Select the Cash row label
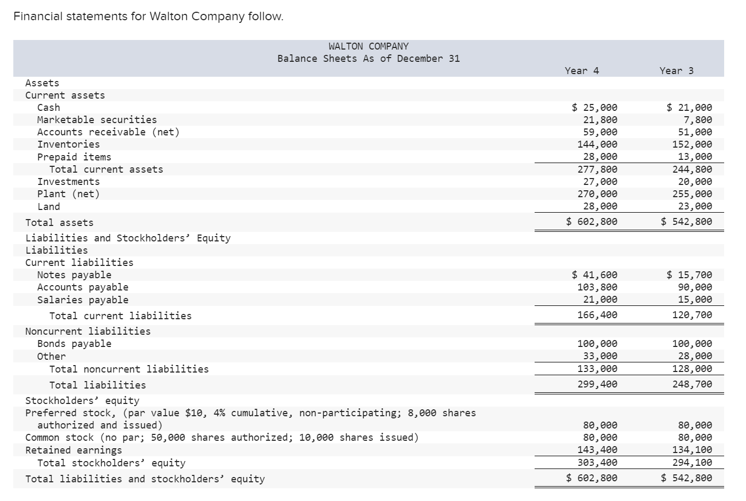This screenshot has height=501, width=746. click(48, 107)
